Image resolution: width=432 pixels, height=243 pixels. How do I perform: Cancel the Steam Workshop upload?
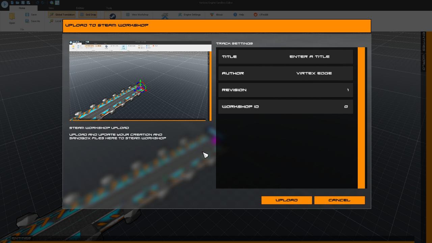tap(339, 200)
